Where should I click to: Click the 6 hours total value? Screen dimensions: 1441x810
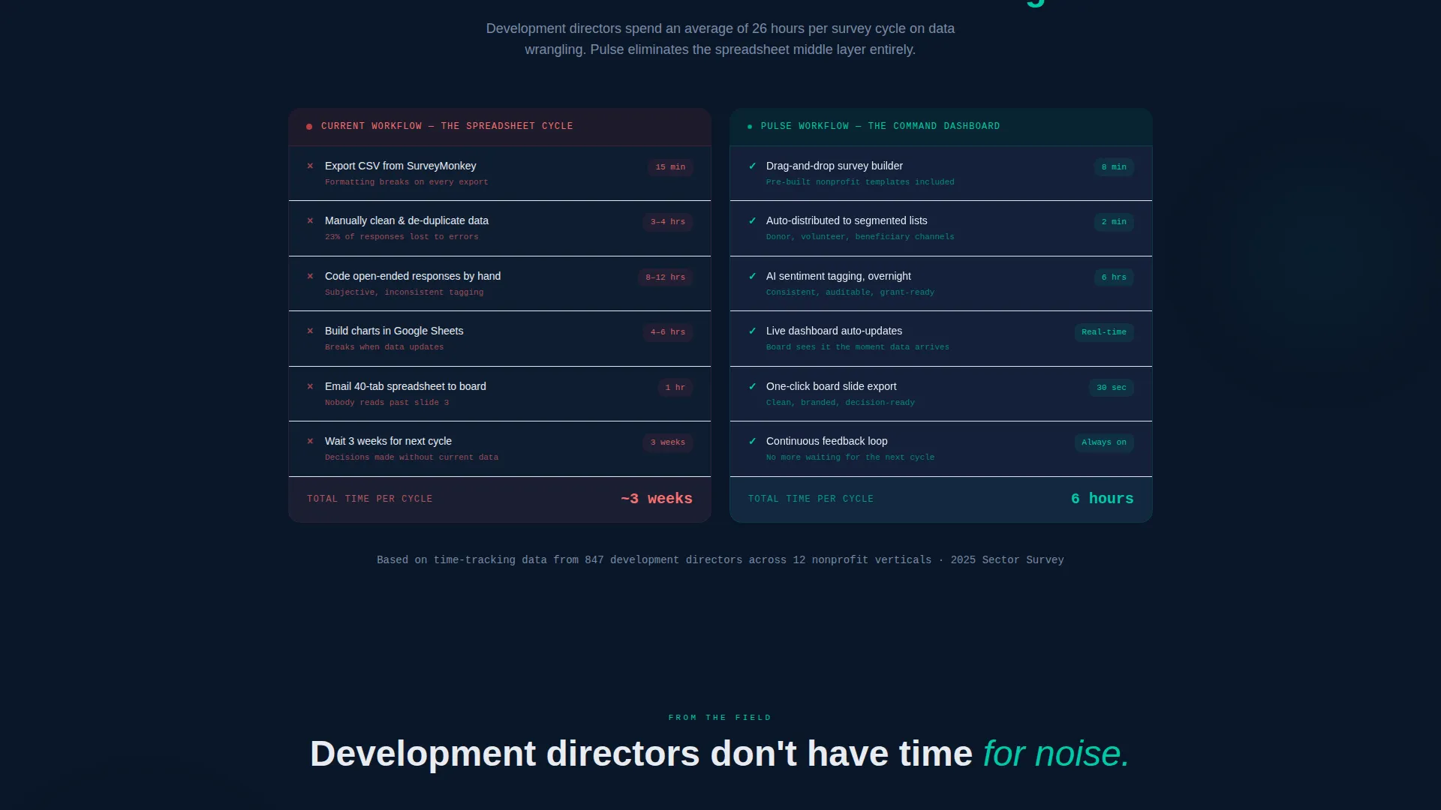[1103, 499]
